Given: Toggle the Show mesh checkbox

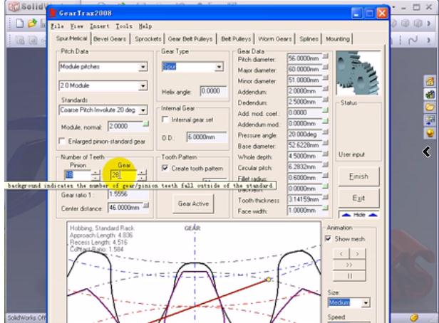Looking at the screenshot, I should point(328,238).
